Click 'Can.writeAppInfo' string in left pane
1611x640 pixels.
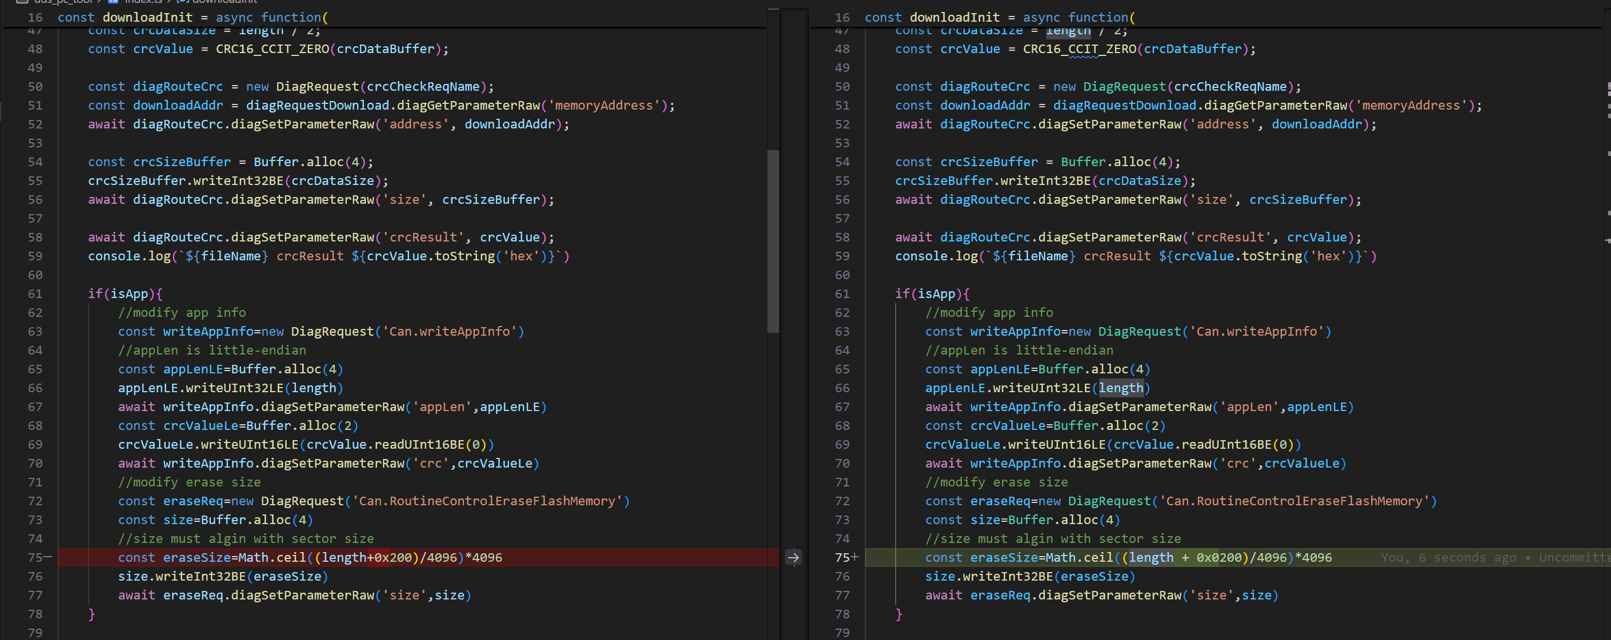coord(450,332)
